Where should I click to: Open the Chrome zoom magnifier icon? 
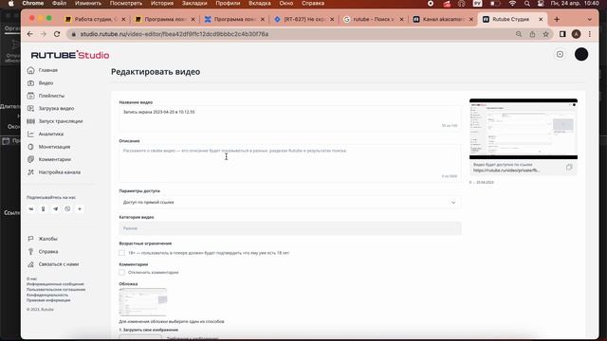tap(519, 34)
